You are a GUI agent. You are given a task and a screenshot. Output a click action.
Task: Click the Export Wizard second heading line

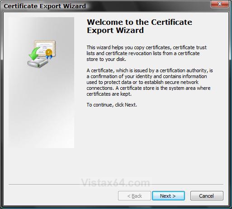115,30
